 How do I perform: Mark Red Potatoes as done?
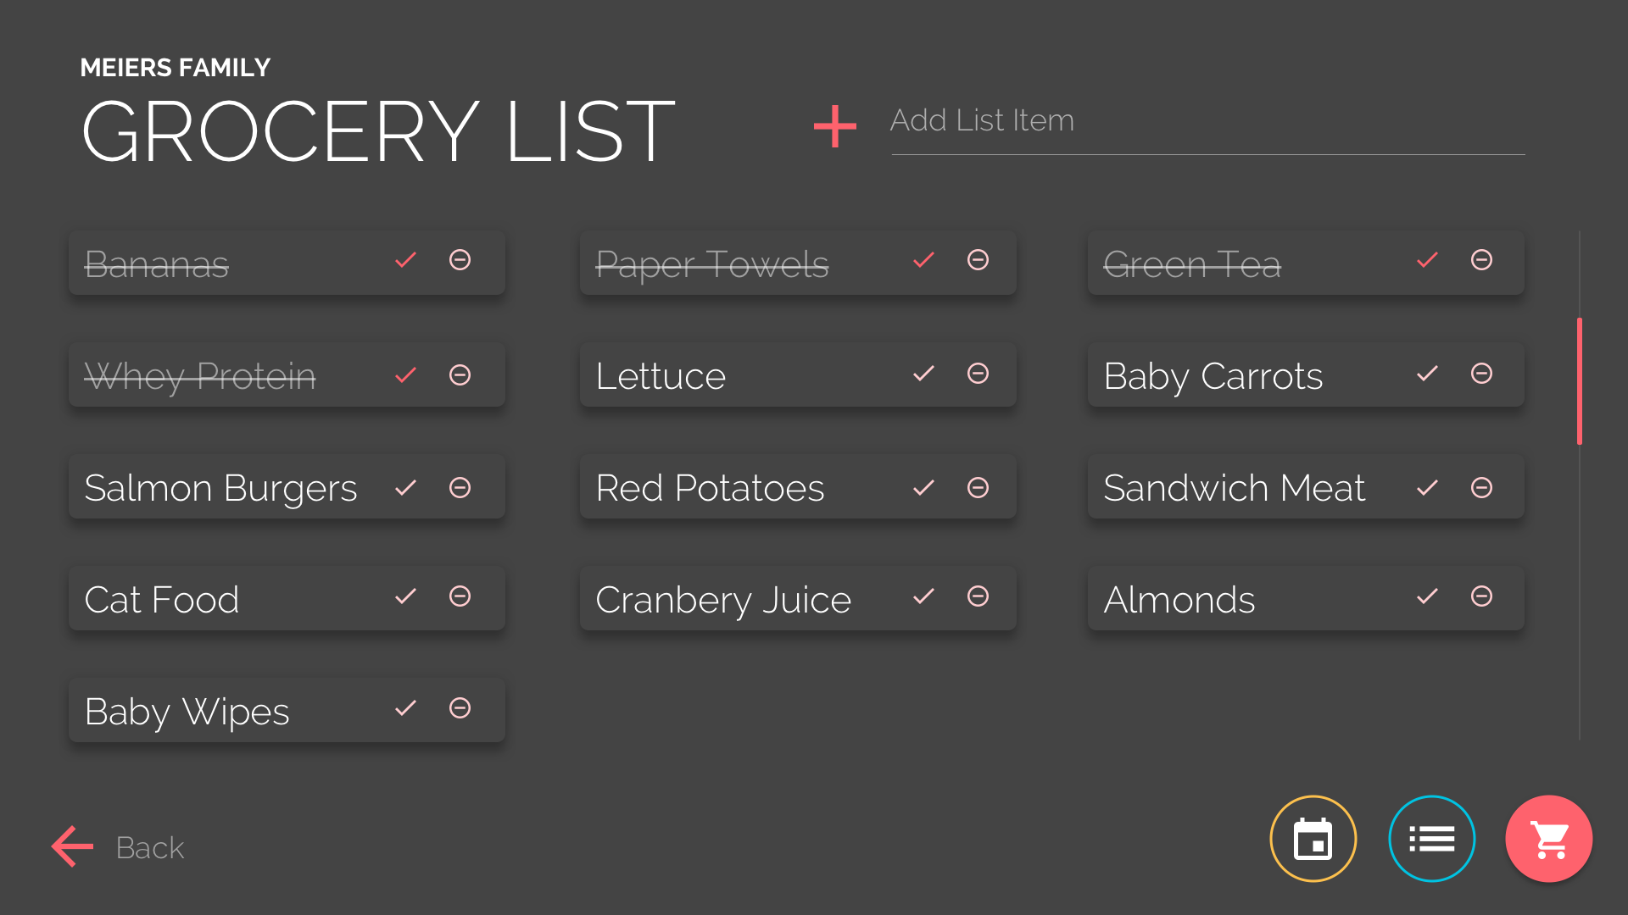point(923,487)
